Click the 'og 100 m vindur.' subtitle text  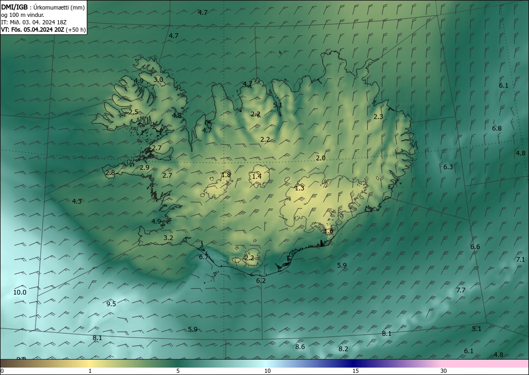click(23, 14)
